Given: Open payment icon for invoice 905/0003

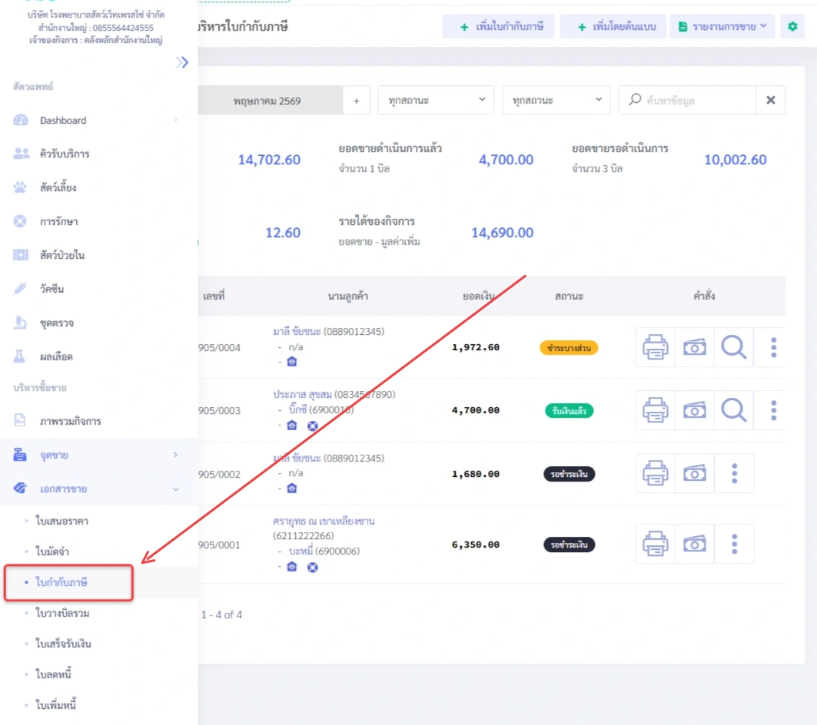Looking at the screenshot, I should click(694, 410).
